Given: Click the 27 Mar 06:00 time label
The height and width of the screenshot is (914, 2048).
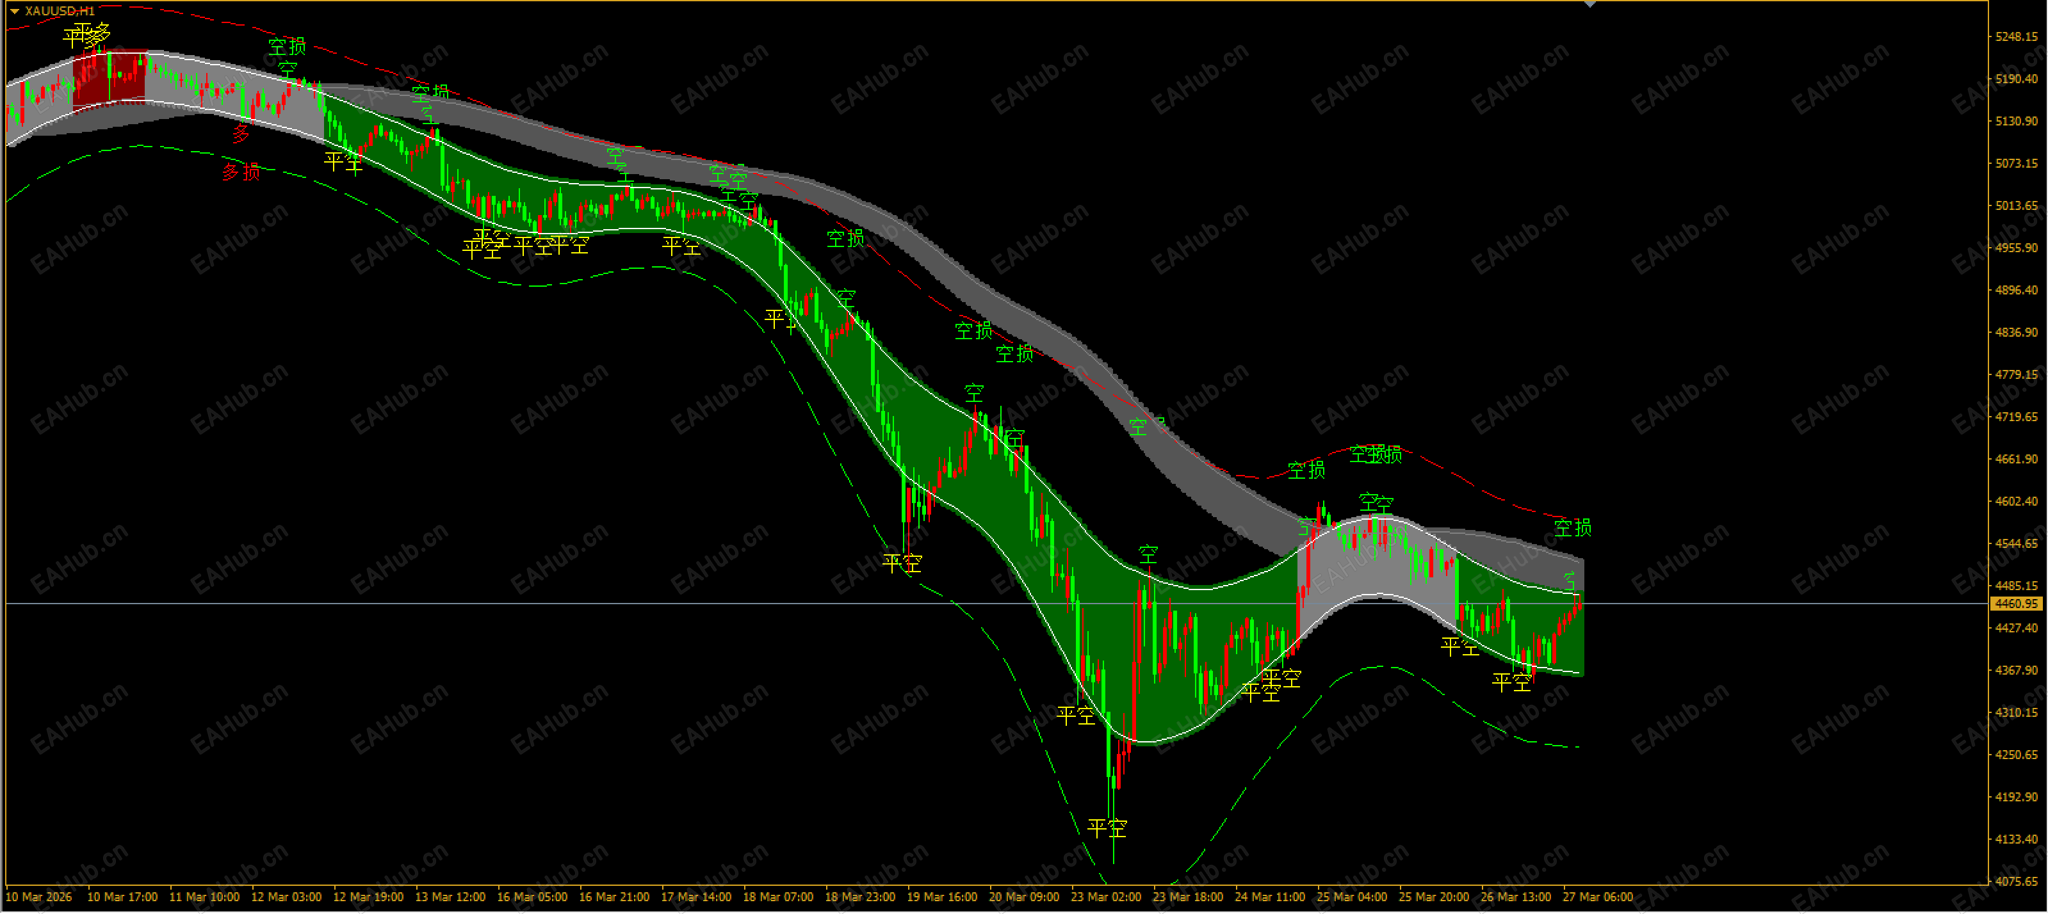Looking at the screenshot, I should pos(1597,897).
